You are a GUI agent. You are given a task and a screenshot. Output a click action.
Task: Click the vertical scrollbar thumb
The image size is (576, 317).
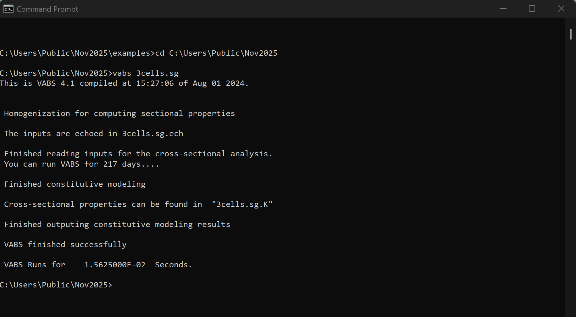pos(571,34)
